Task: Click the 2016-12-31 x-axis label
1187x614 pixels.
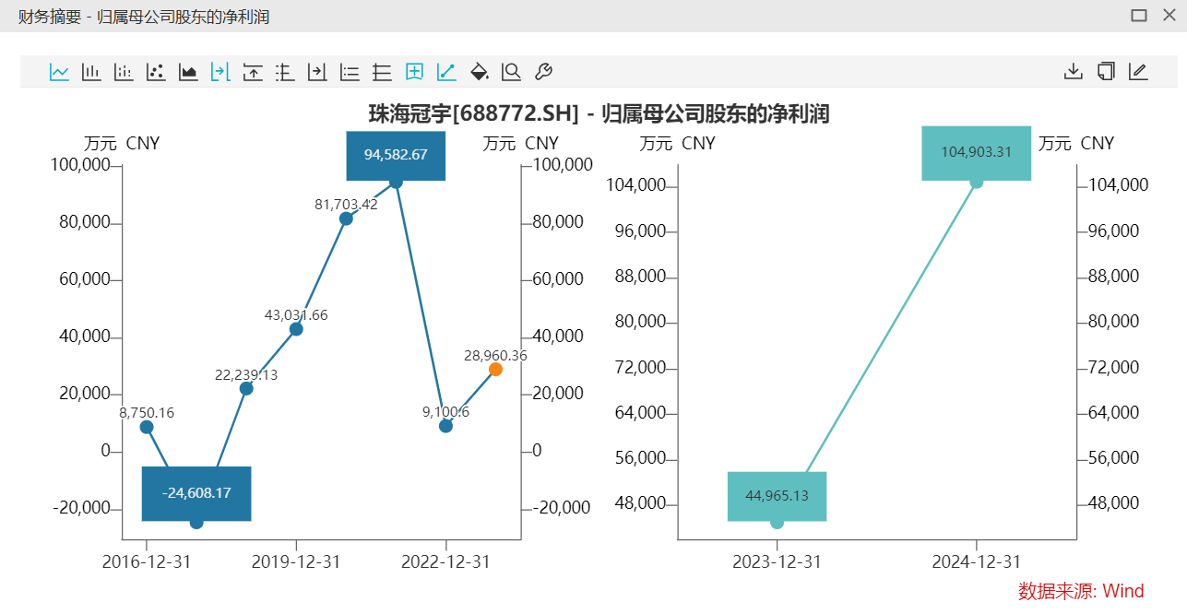Action: coord(147,561)
